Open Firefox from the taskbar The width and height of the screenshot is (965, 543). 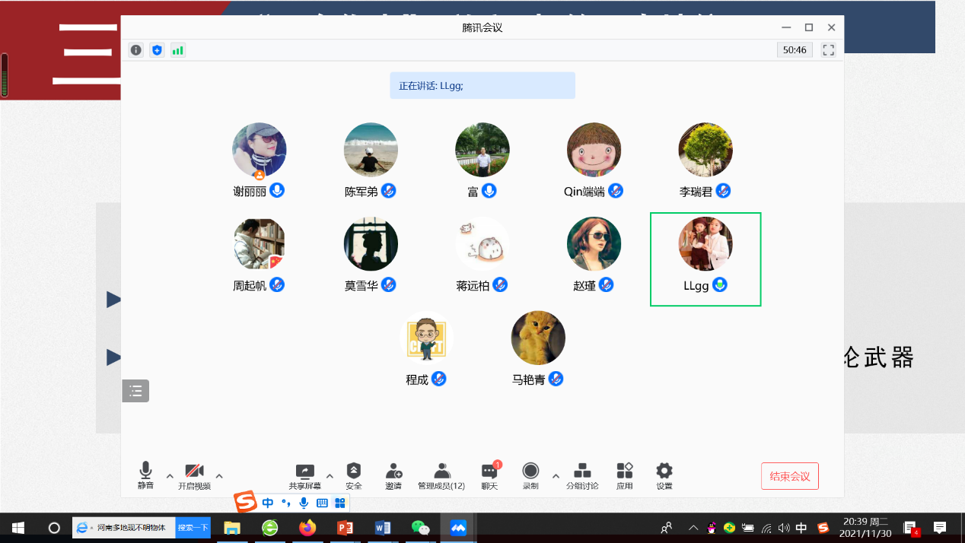307,528
